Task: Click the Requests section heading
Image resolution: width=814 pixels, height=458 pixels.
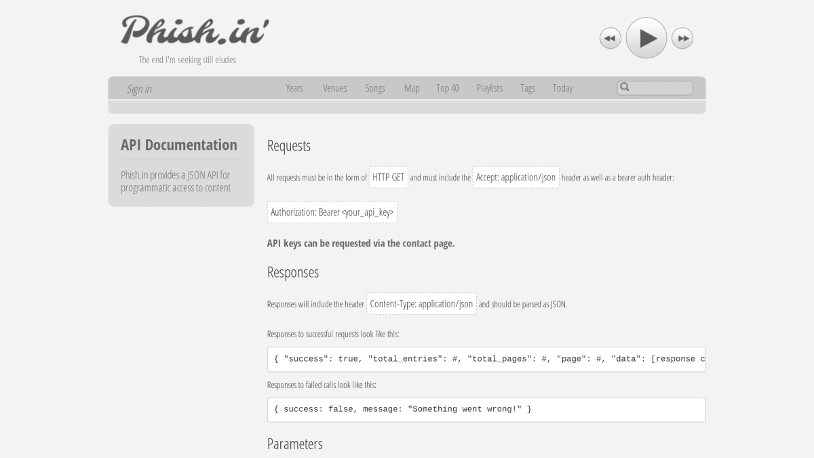Action: pos(289,146)
